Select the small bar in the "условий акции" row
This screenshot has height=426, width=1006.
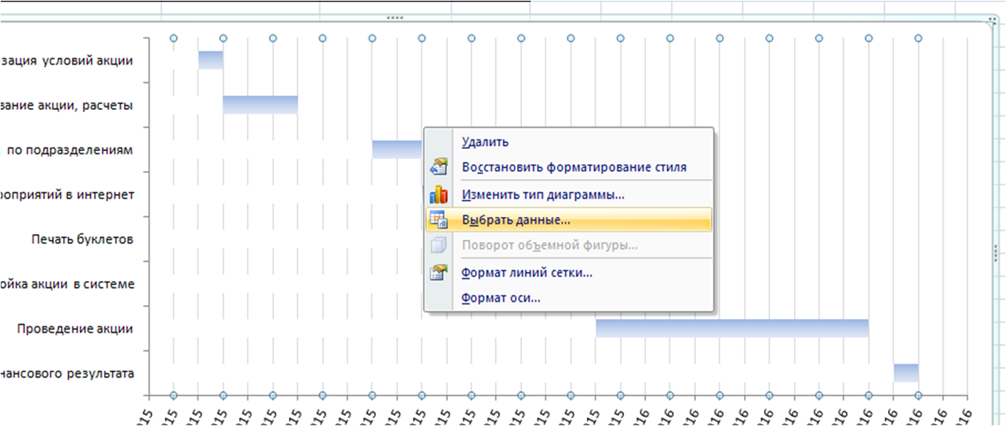[210, 60]
